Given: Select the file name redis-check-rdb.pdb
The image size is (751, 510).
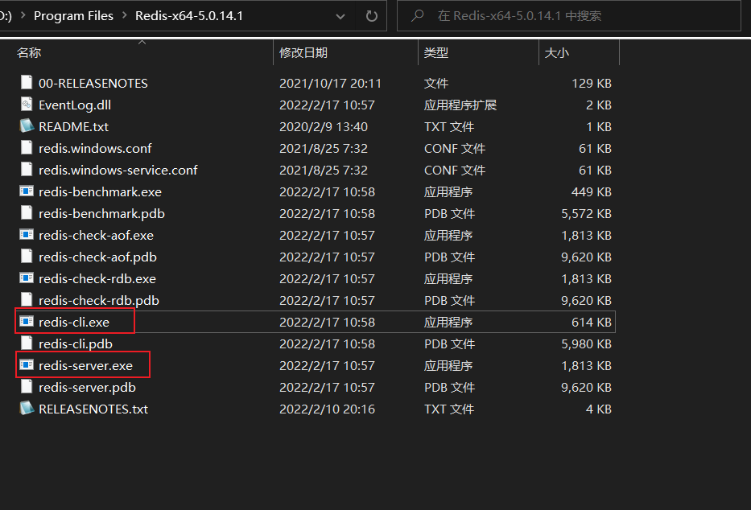Looking at the screenshot, I should 99,301.
